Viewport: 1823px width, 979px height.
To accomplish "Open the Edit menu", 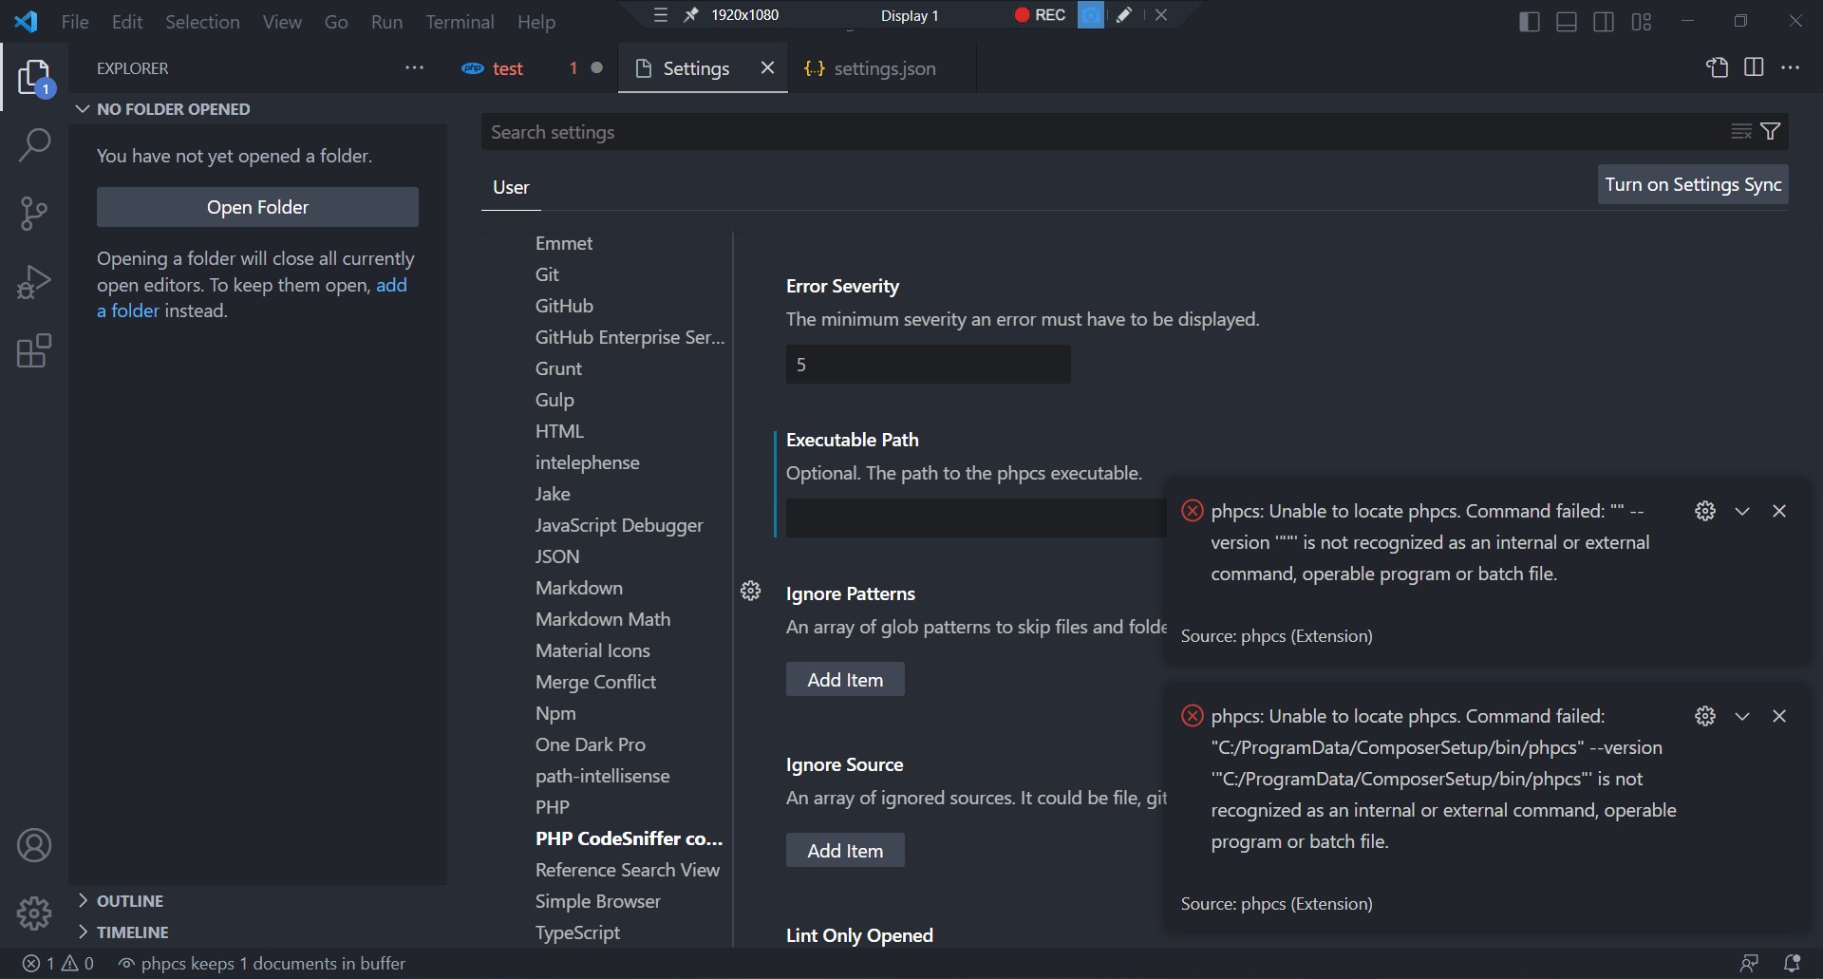I will coord(127,22).
